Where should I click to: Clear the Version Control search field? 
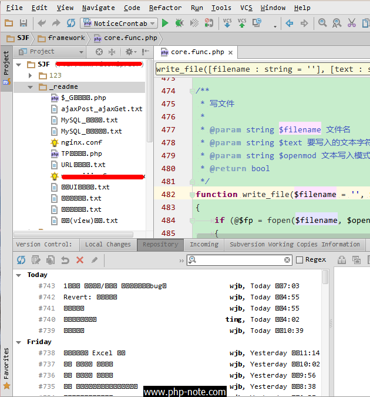coord(287,260)
